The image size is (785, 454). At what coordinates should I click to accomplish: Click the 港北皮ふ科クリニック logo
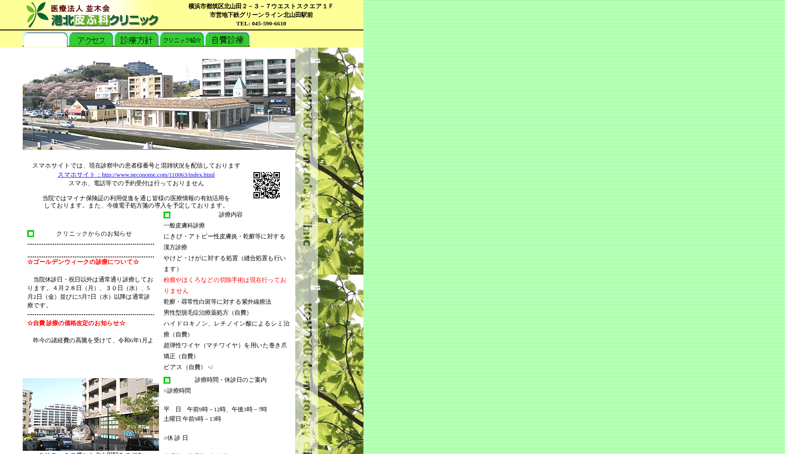(x=93, y=15)
